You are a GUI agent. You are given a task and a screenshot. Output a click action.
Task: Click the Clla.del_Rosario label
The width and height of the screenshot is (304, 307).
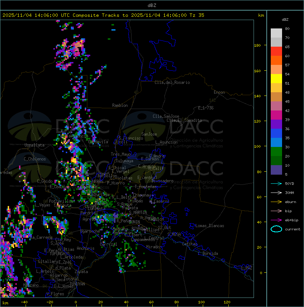pyautogui.click(x=172, y=82)
